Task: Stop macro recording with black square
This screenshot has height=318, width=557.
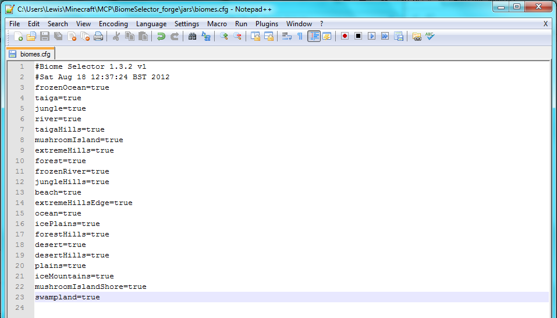Action: [358, 36]
